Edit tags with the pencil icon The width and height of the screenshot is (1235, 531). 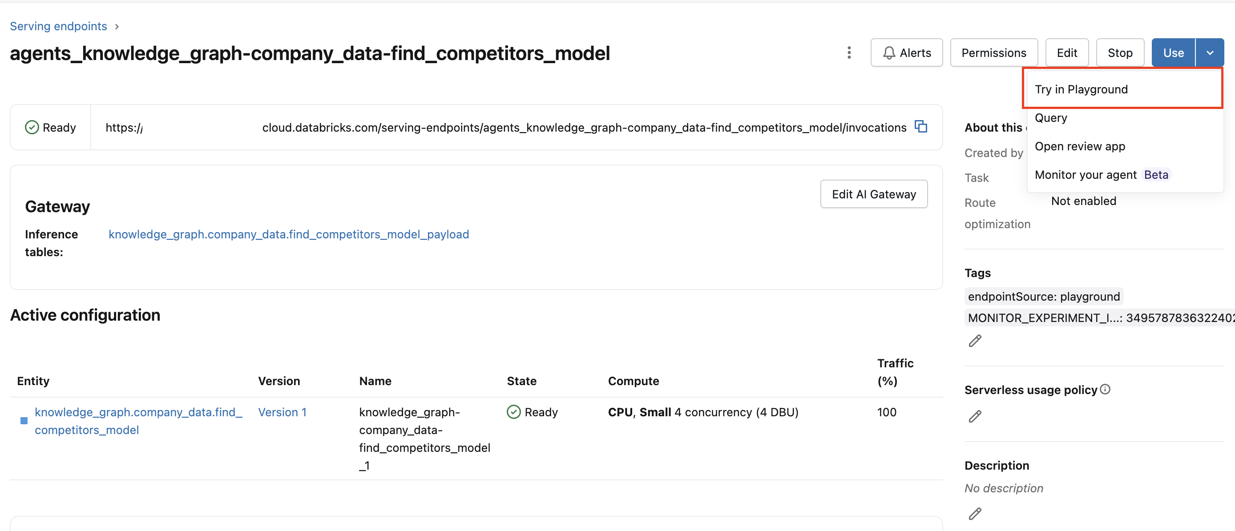click(x=975, y=341)
